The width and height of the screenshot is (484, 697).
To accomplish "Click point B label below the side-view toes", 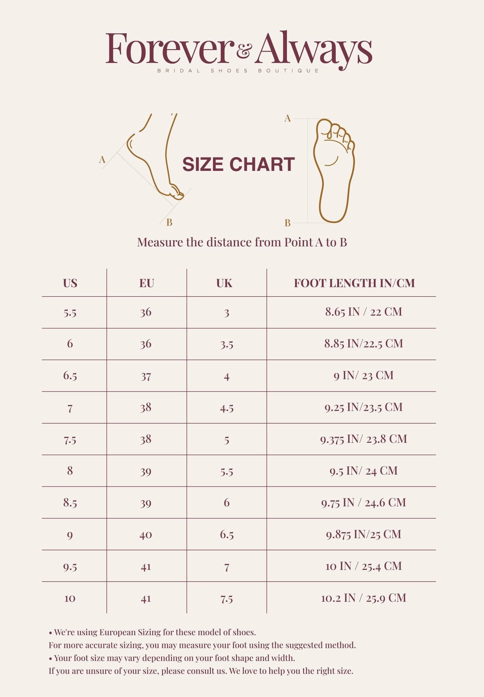I will pos(169,222).
